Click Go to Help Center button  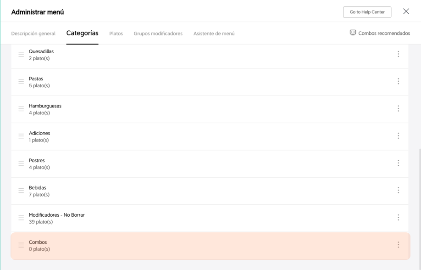pyautogui.click(x=367, y=12)
